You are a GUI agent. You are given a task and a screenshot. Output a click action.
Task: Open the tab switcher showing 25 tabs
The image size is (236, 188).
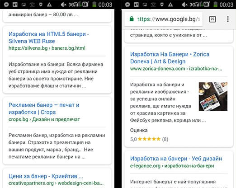point(212,19)
